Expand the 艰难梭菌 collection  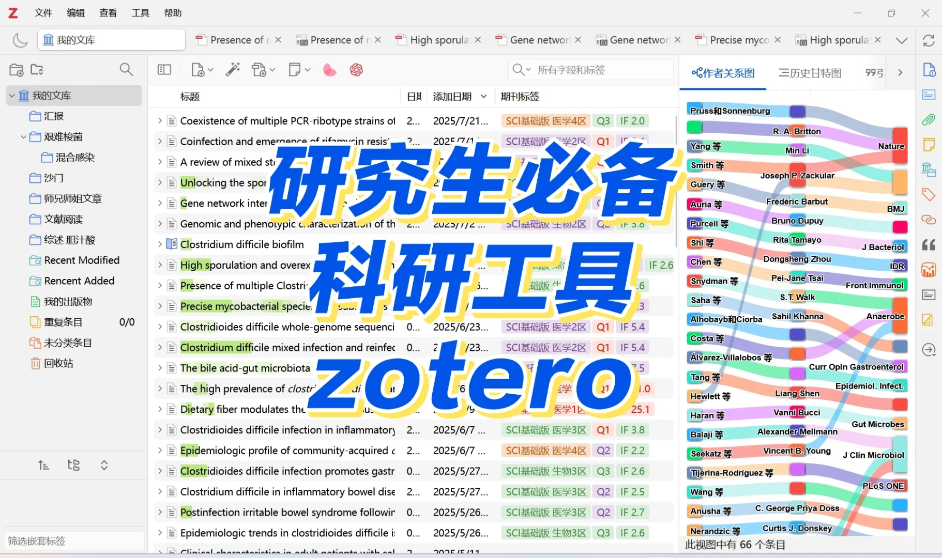pos(23,136)
